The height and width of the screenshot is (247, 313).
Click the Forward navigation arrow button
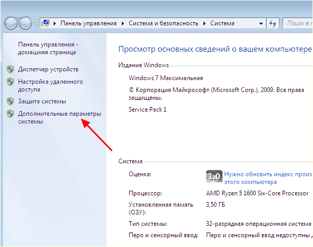25,23
